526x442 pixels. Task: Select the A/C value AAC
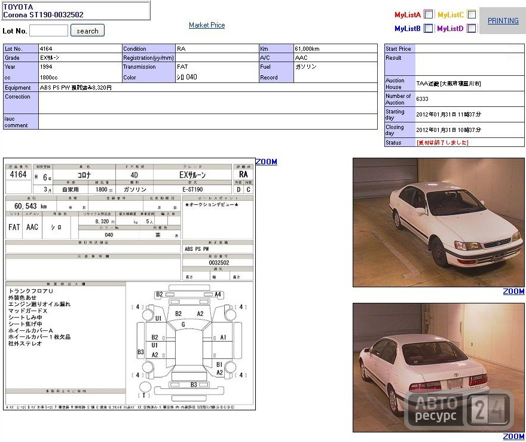301,57
